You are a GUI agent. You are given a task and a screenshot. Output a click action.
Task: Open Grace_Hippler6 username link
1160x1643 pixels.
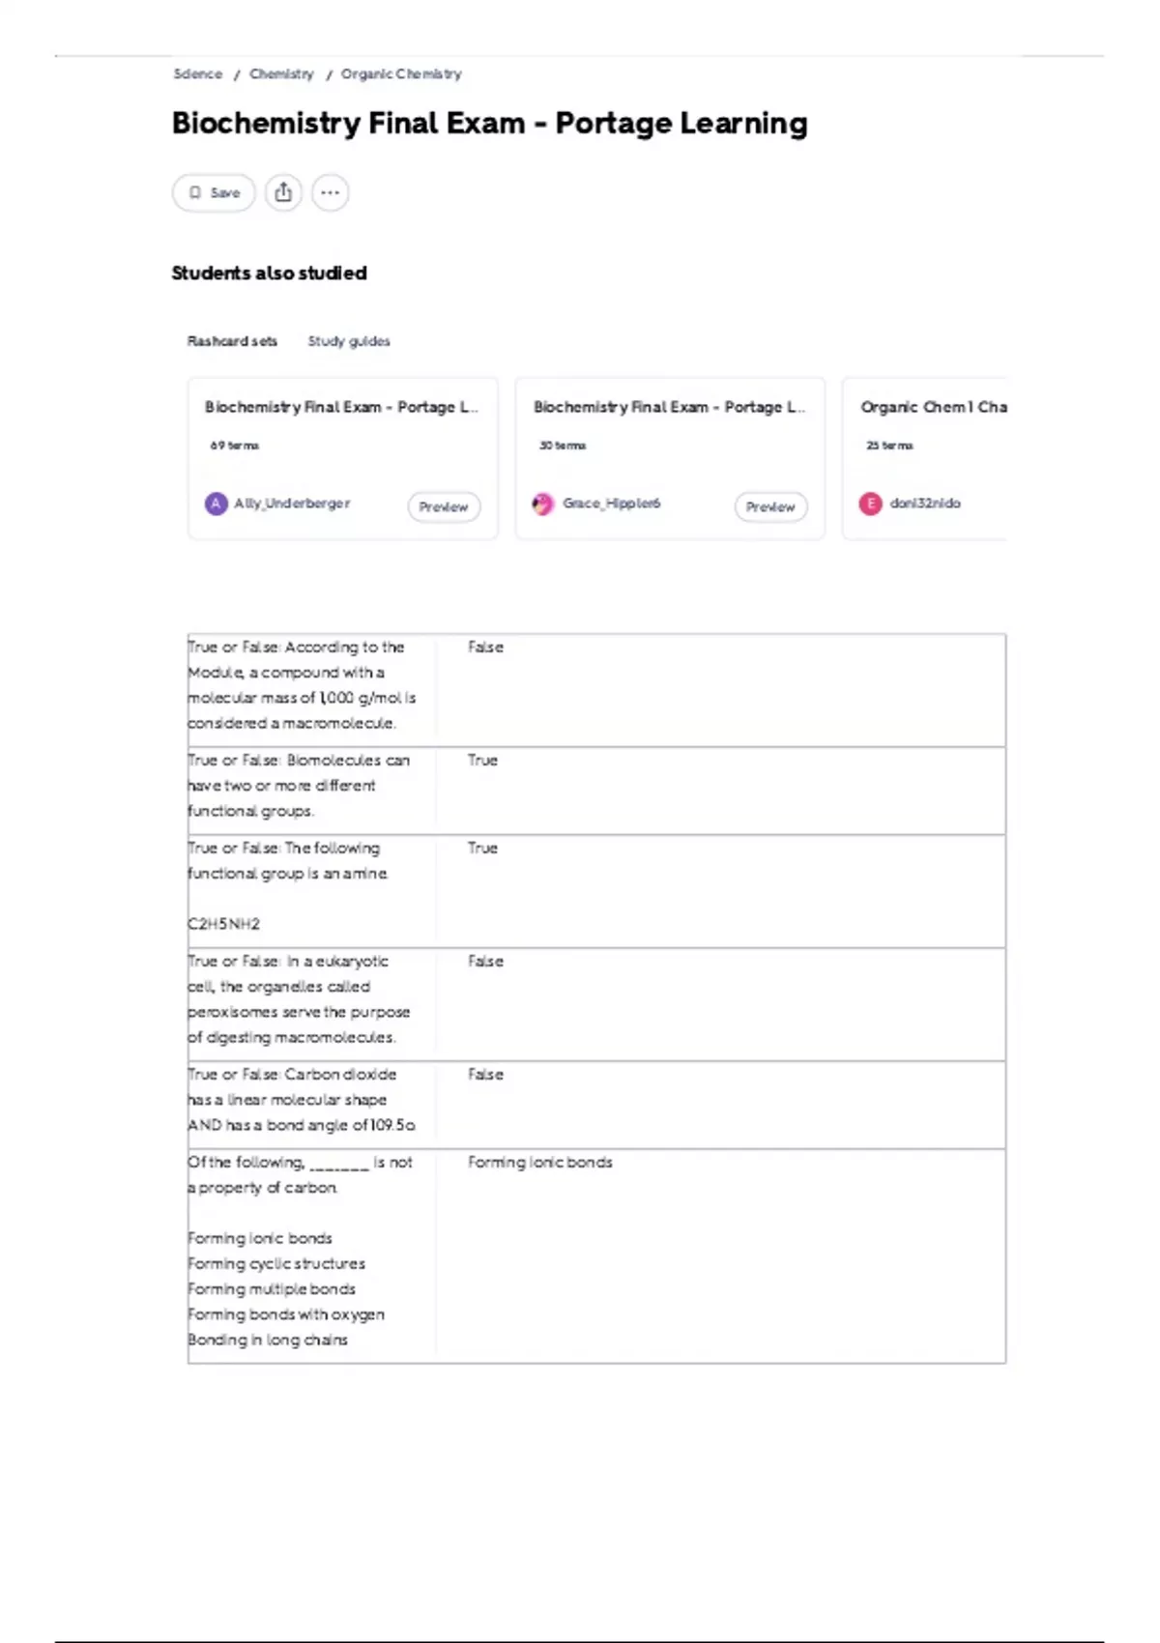[612, 504]
